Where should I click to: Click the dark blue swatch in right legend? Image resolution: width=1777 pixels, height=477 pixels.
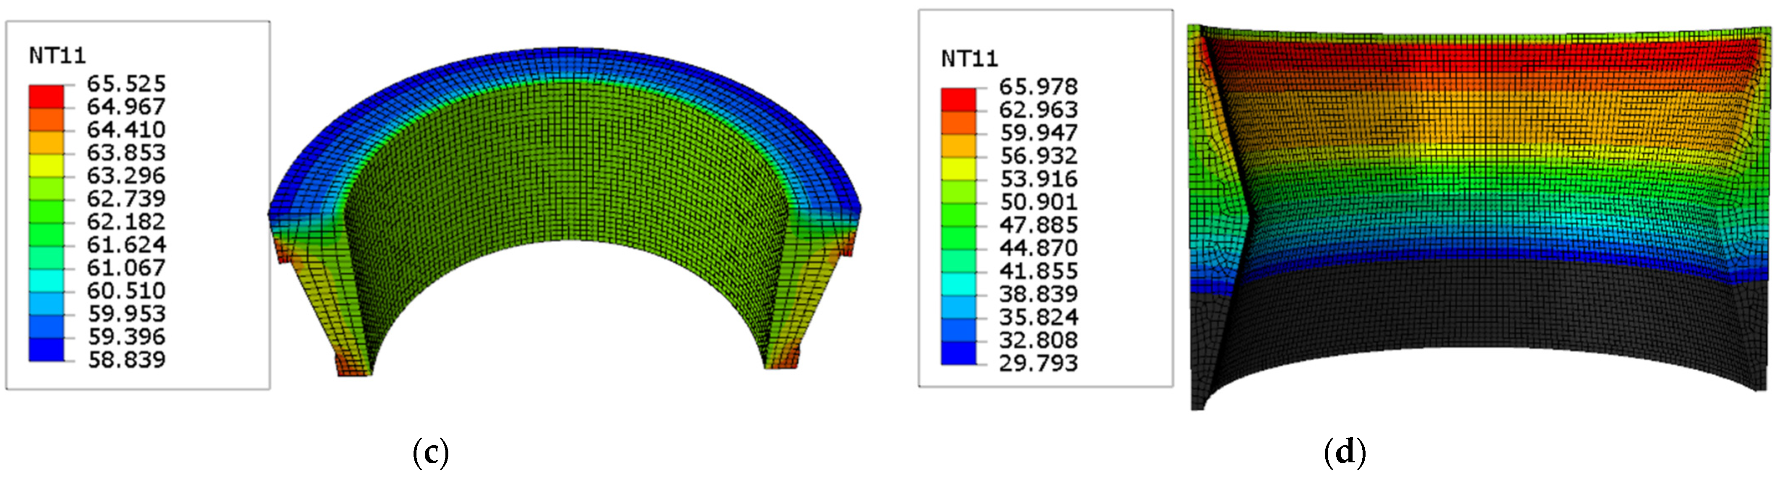[x=958, y=352]
